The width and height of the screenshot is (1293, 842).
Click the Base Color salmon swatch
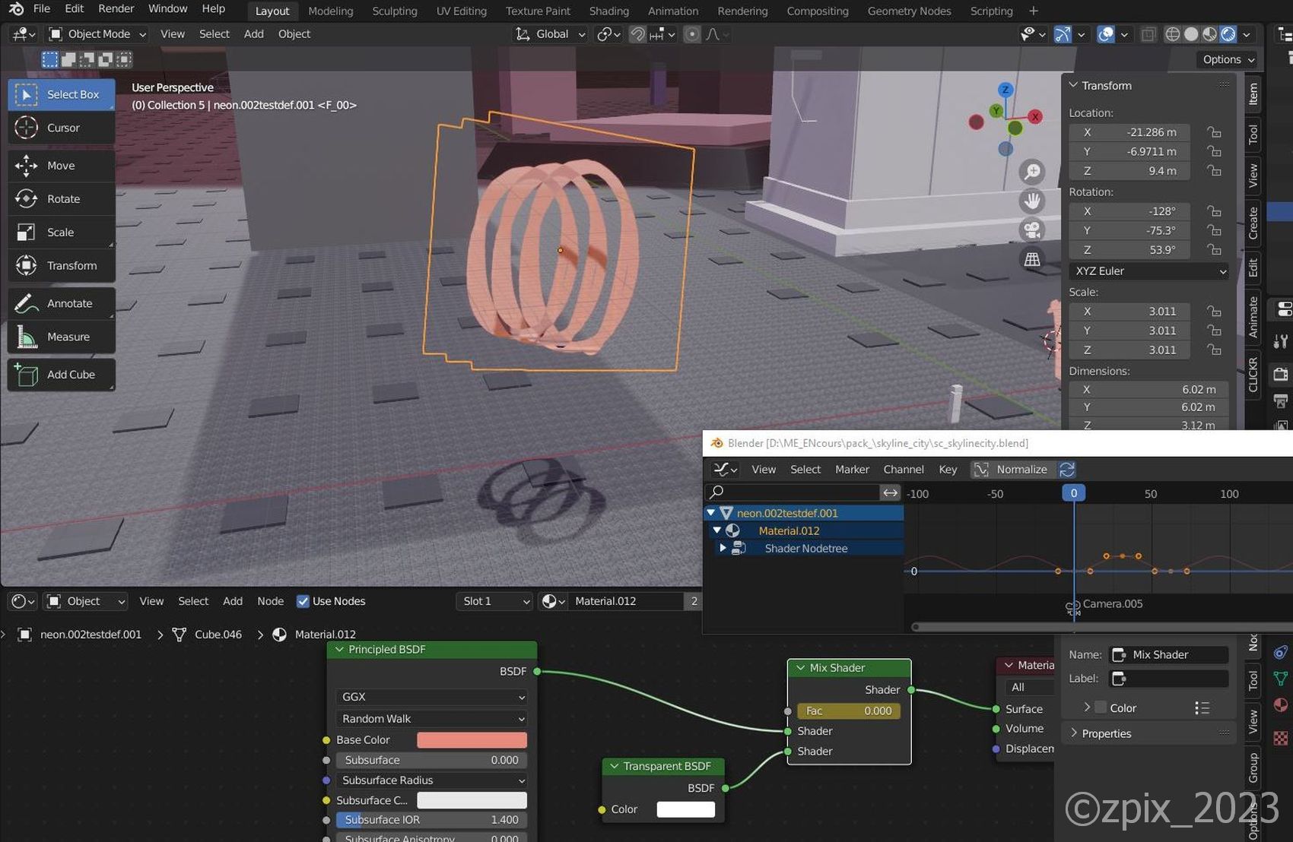(x=472, y=740)
